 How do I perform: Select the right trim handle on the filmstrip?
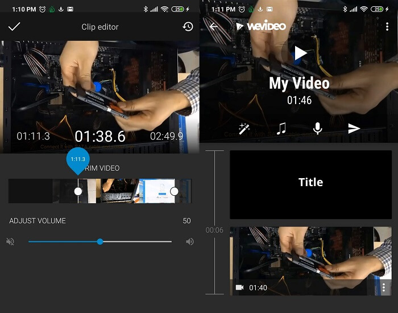pyautogui.click(x=175, y=191)
